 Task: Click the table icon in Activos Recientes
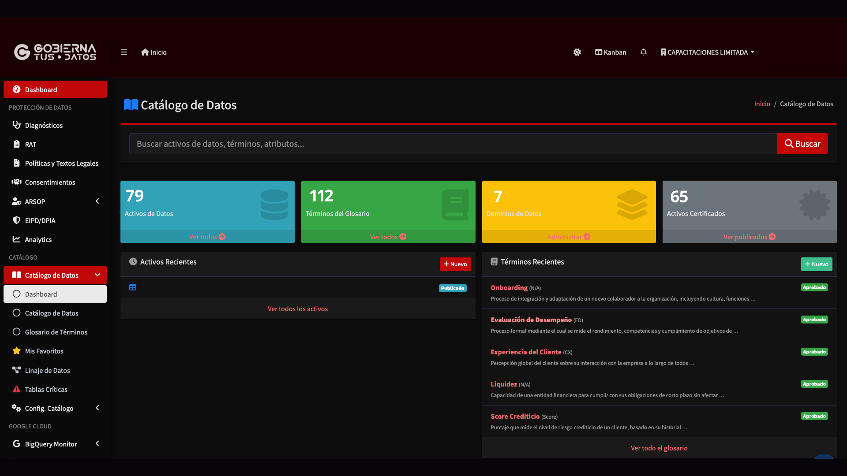point(133,287)
